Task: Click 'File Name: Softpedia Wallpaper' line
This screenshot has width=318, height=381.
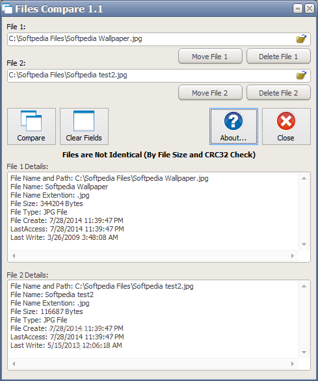Action: click(59, 187)
